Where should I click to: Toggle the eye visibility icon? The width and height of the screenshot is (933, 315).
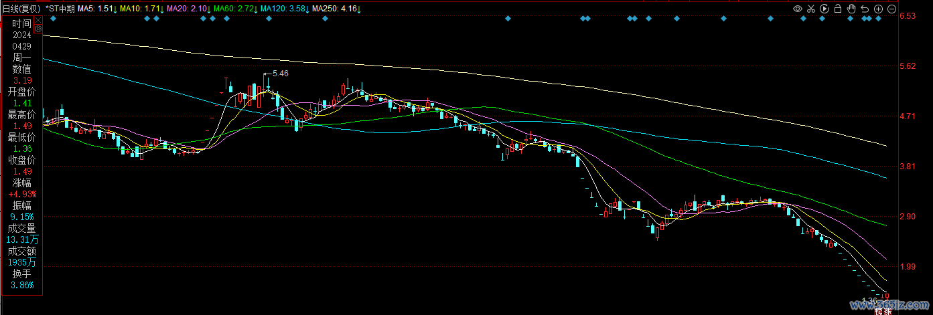798,9
